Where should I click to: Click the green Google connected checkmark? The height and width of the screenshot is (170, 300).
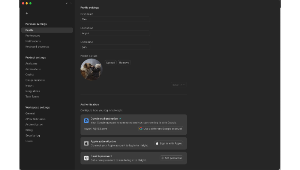pos(120,119)
